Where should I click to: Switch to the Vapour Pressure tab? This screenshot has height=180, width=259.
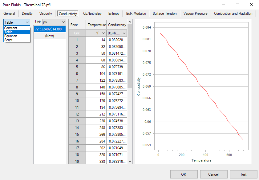195,14
